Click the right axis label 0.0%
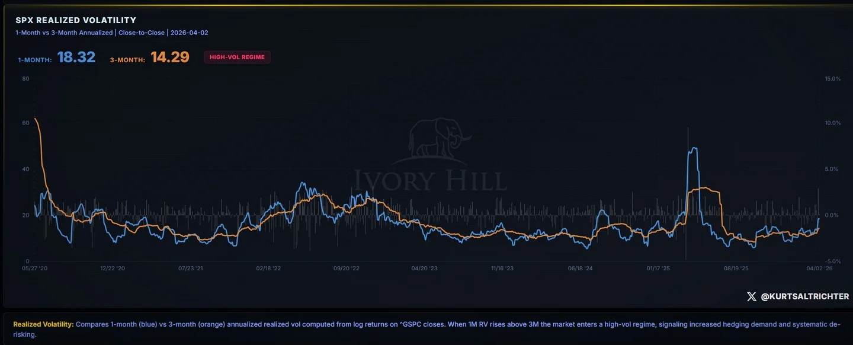 [833, 215]
